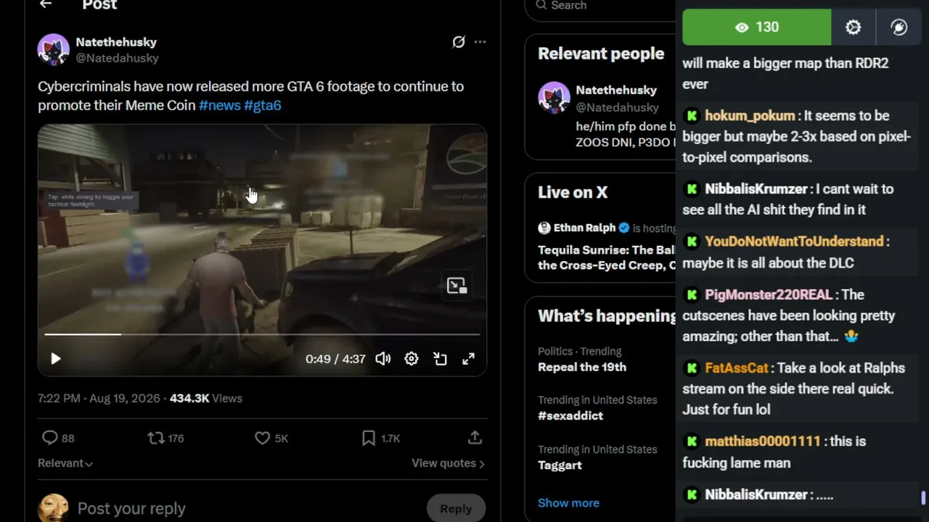The width and height of the screenshot is (929, 522).
Task: Click PigMonster220REAL username in chat
Action: (x=769, y=295)
